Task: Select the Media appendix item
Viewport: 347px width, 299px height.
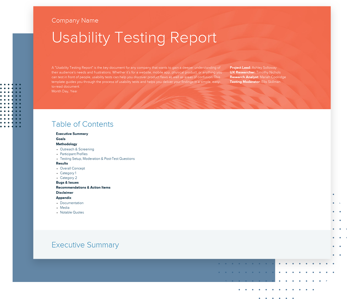Action: click(x=65, y=207)
